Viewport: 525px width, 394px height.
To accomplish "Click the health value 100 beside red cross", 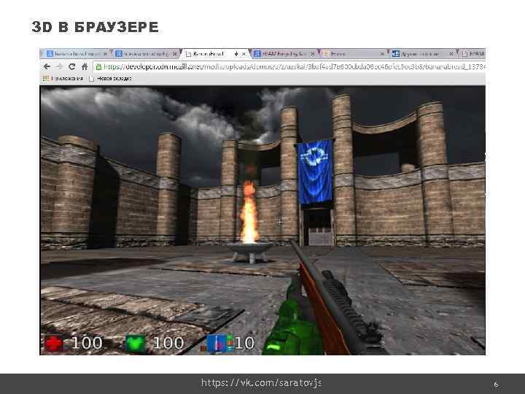I will tap(87, 343).
